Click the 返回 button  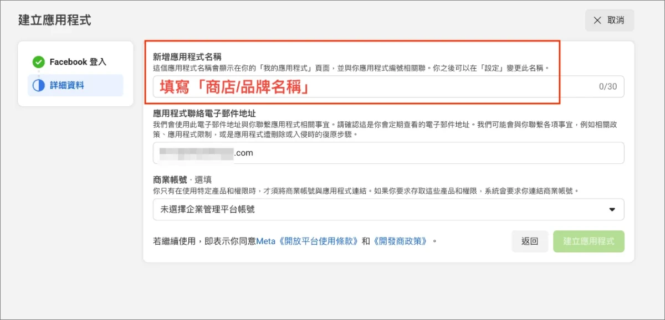(x=529, y=241)
